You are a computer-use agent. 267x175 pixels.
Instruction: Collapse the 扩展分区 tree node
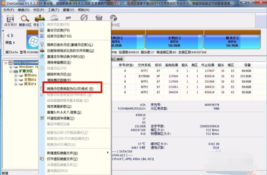tap(11, 71)
